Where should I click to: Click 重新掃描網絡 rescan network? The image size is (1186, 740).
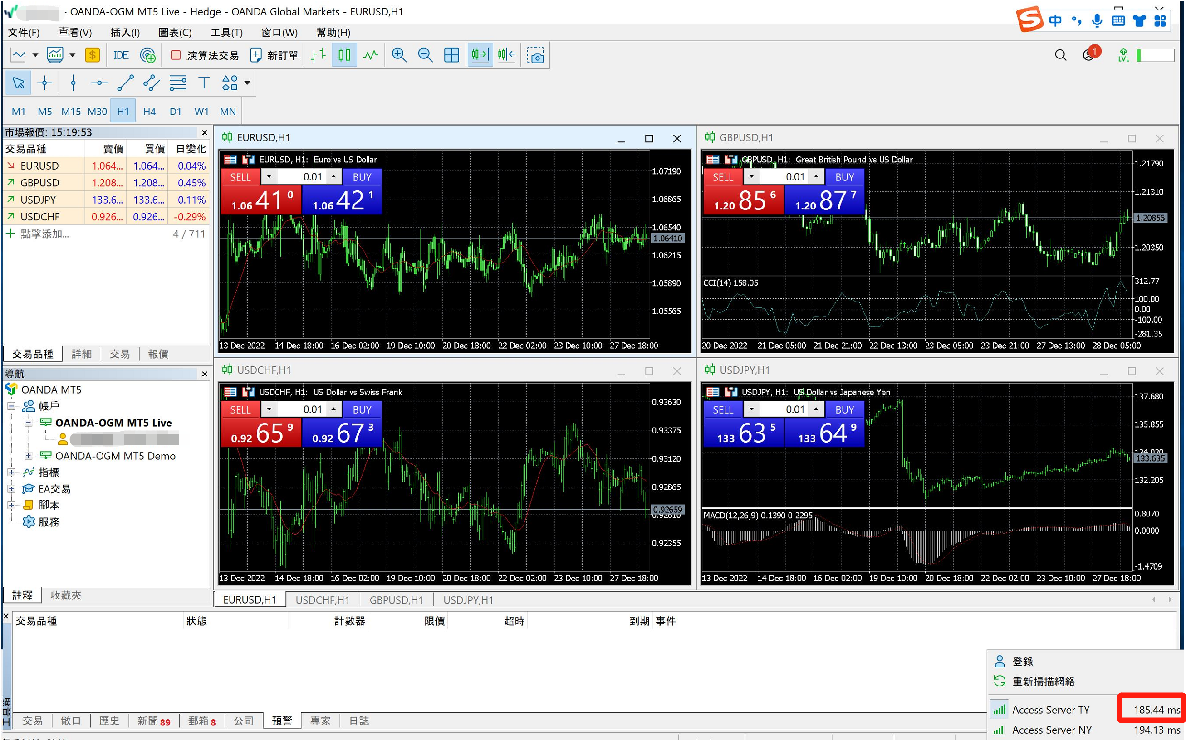[1044, 681]
